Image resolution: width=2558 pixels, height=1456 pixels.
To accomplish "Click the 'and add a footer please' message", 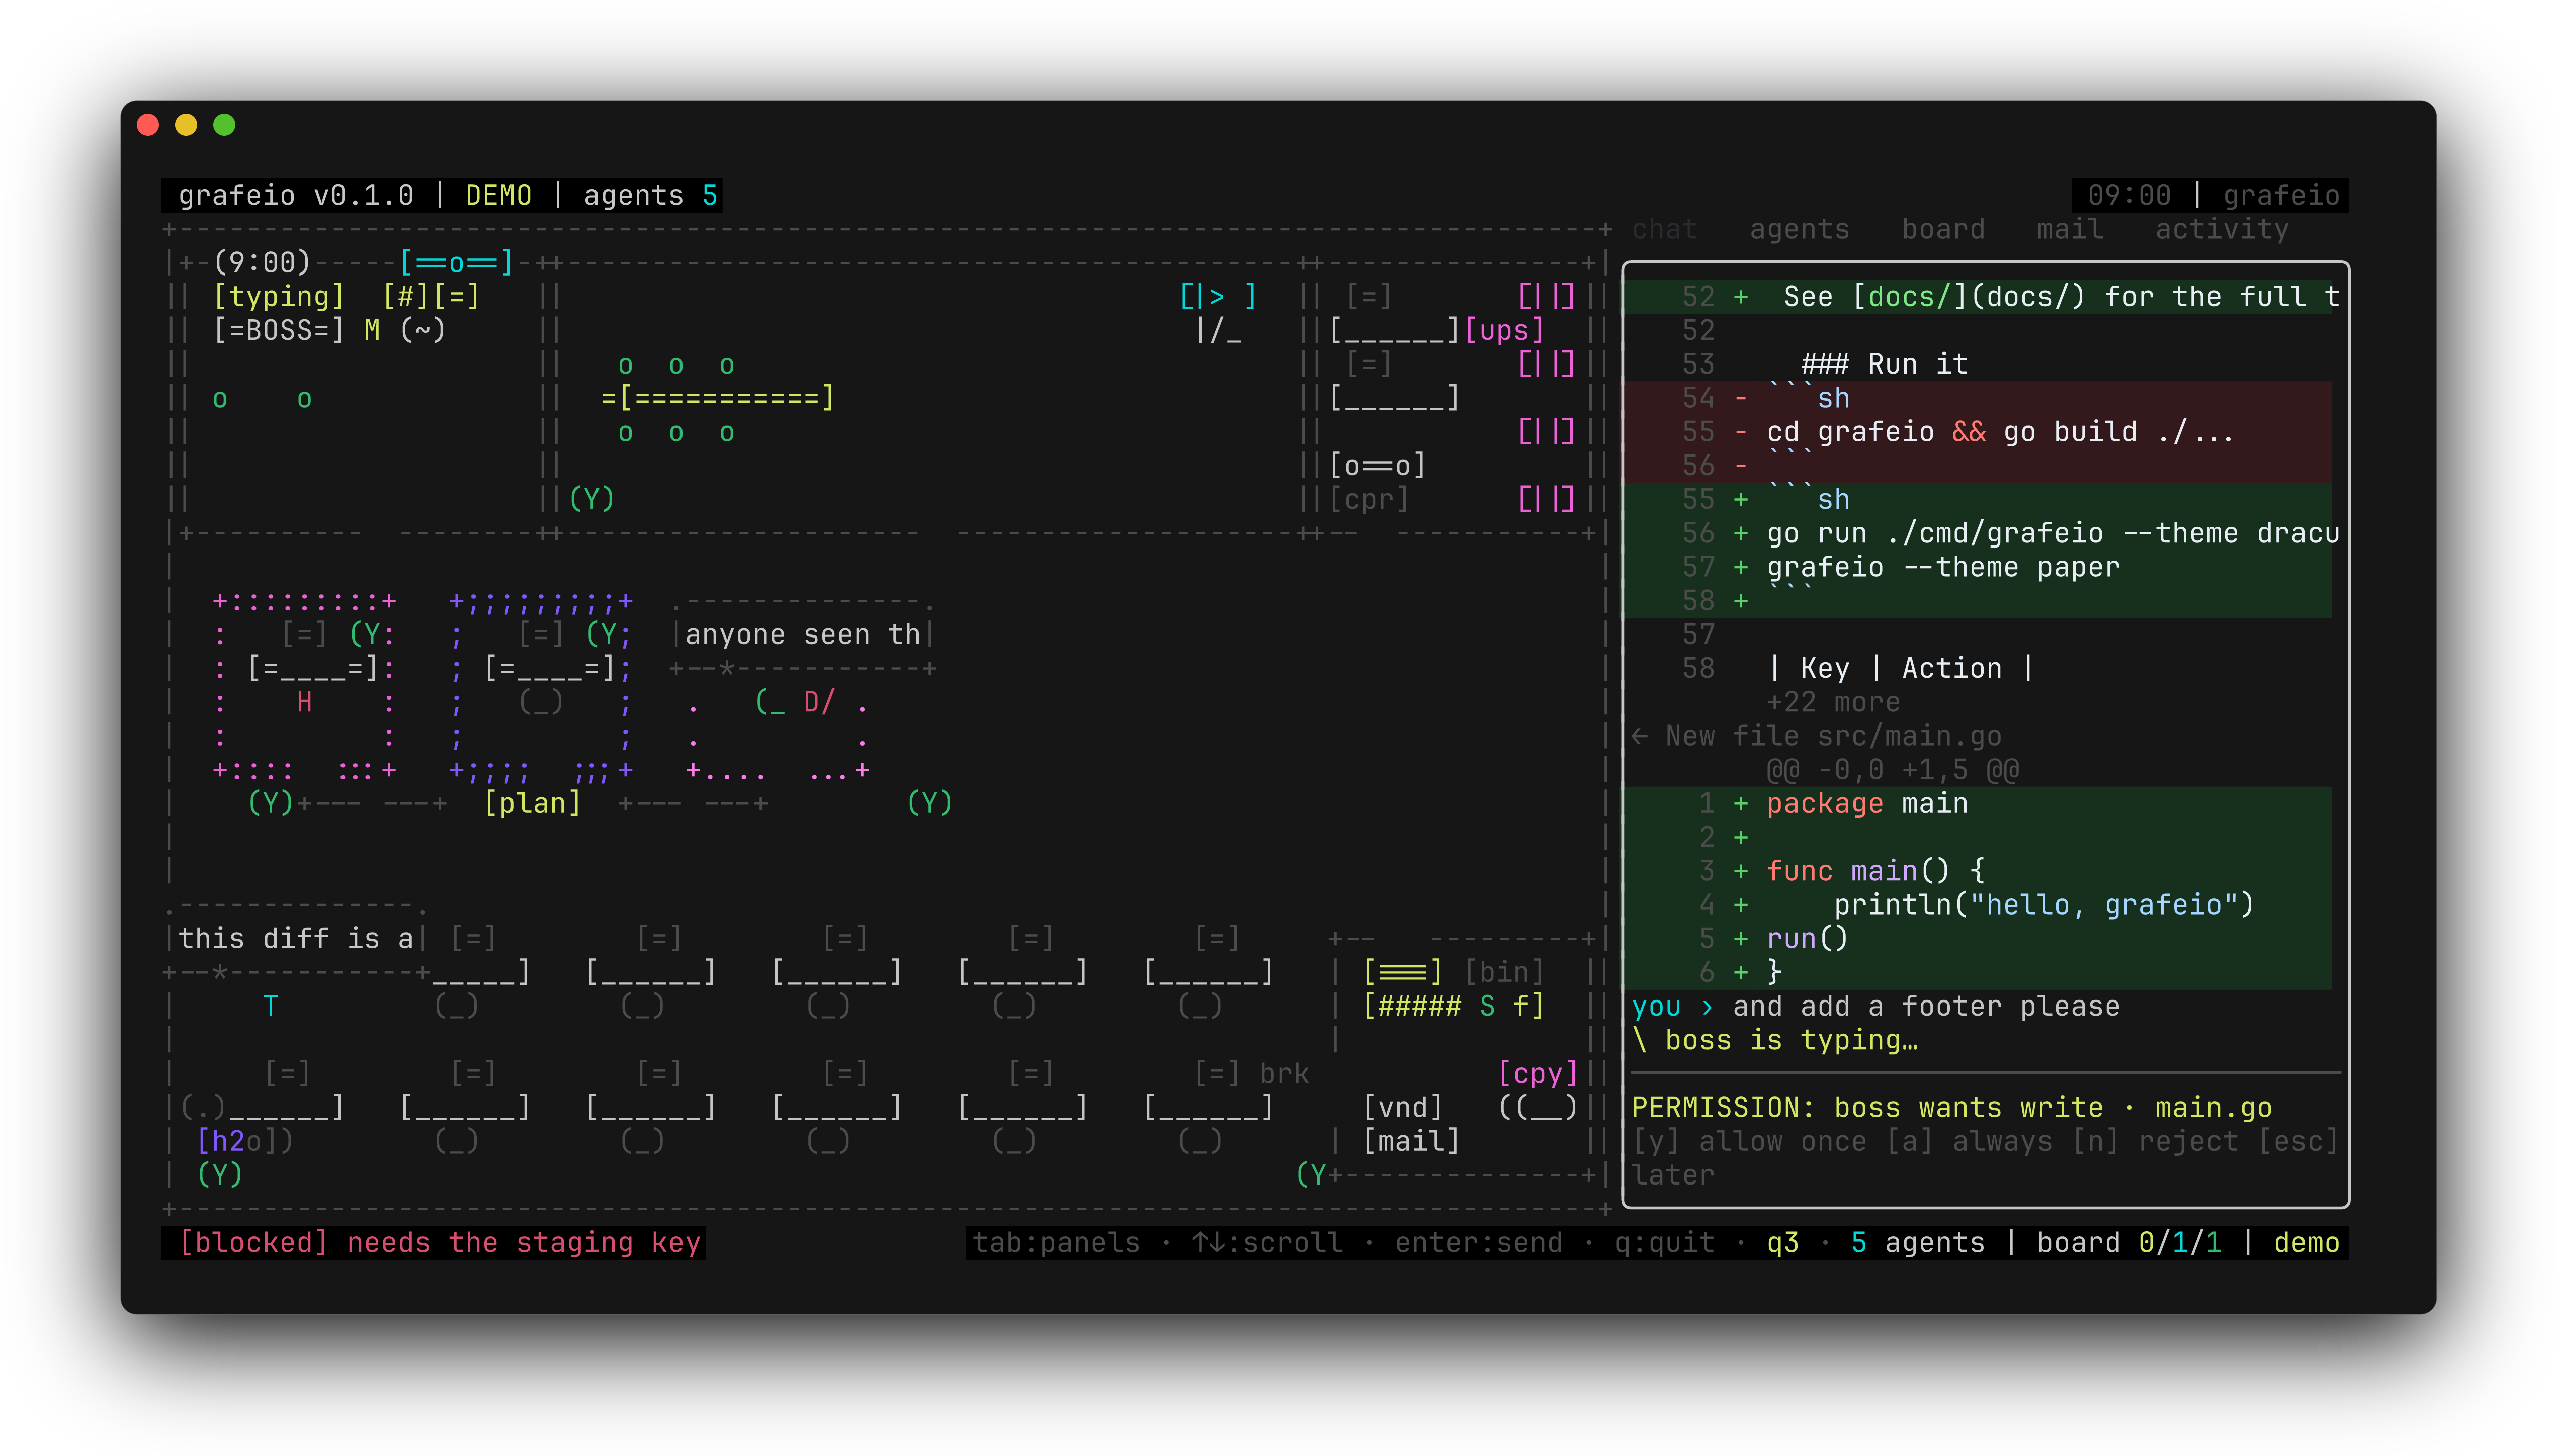I will pyautogui.click(x=1926, y=1006).
